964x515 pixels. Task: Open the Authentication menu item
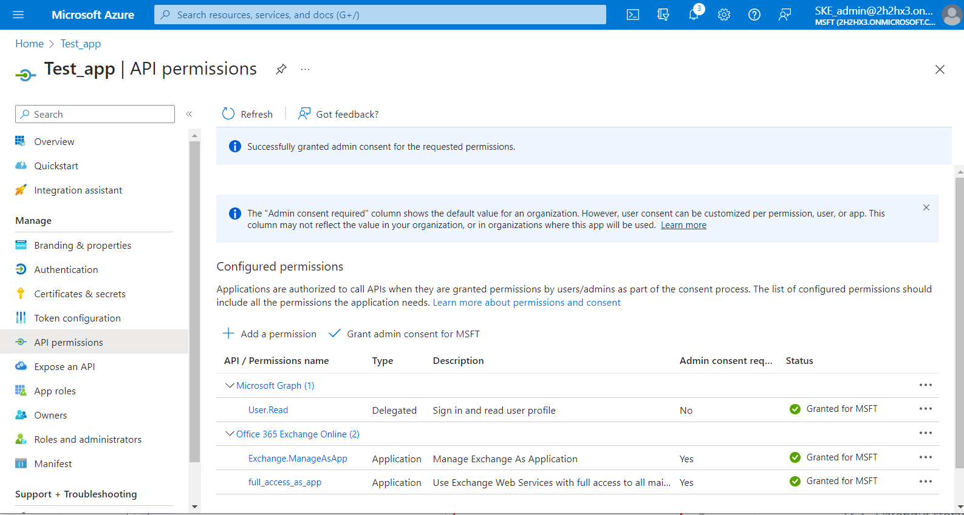pos(66,269)
